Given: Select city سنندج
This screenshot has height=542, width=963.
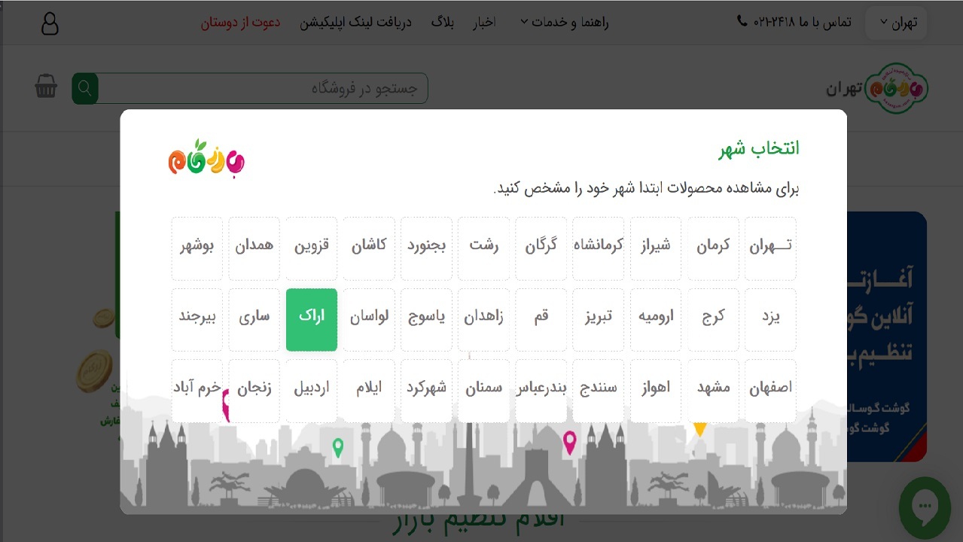Looking at the screenshot, I should pos(599,391).
